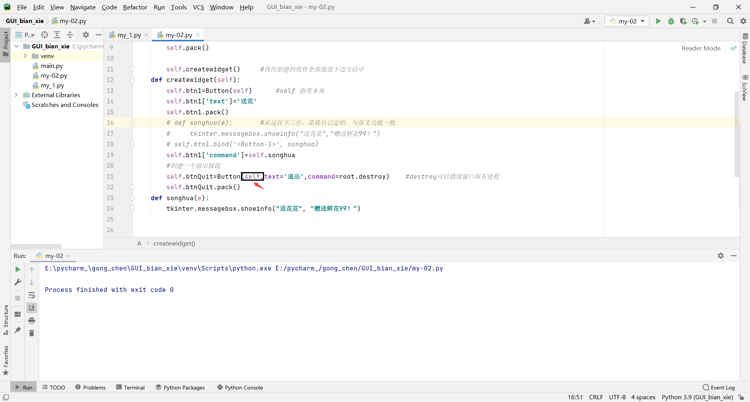Viewport: 750px width, 402px height.
Task: Collapse the GUI_bian_xie root folder
Action: (x=16, y=46)
